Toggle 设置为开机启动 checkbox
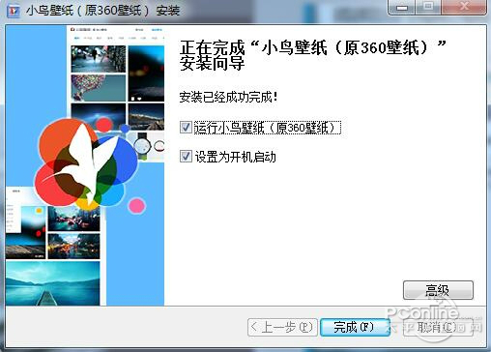This screenshot has height=352, width=491. point(186,157)
